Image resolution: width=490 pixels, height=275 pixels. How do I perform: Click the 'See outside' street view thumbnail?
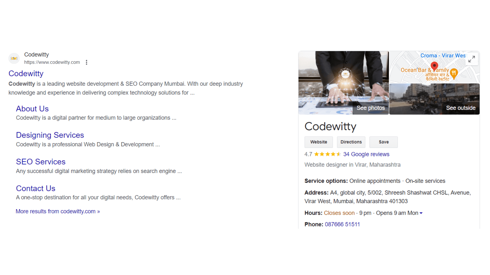tap(434, 99)
